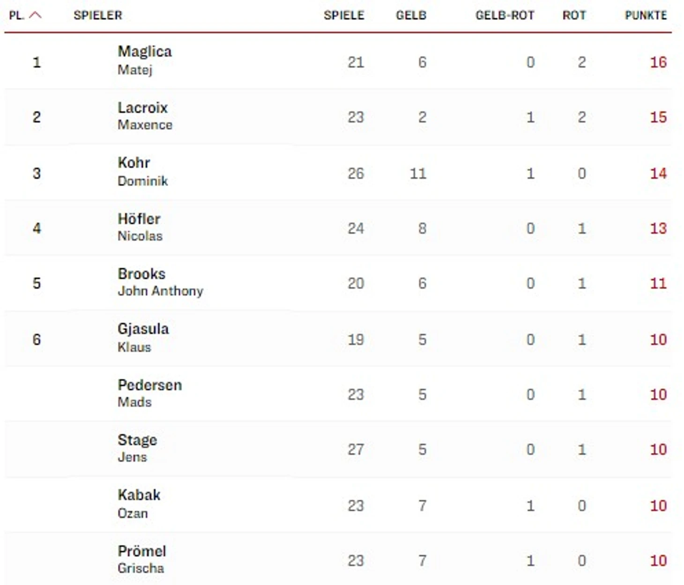Screen dimensions: 684x585
Task: Click player Stage Jens
Action: point(137,448)
